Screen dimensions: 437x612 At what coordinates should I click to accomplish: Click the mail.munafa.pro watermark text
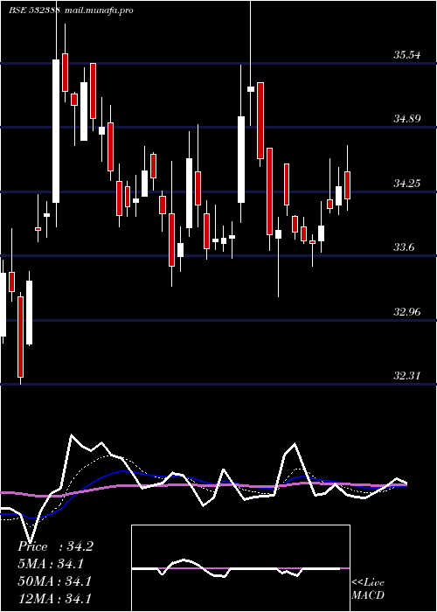pos(98,10)
